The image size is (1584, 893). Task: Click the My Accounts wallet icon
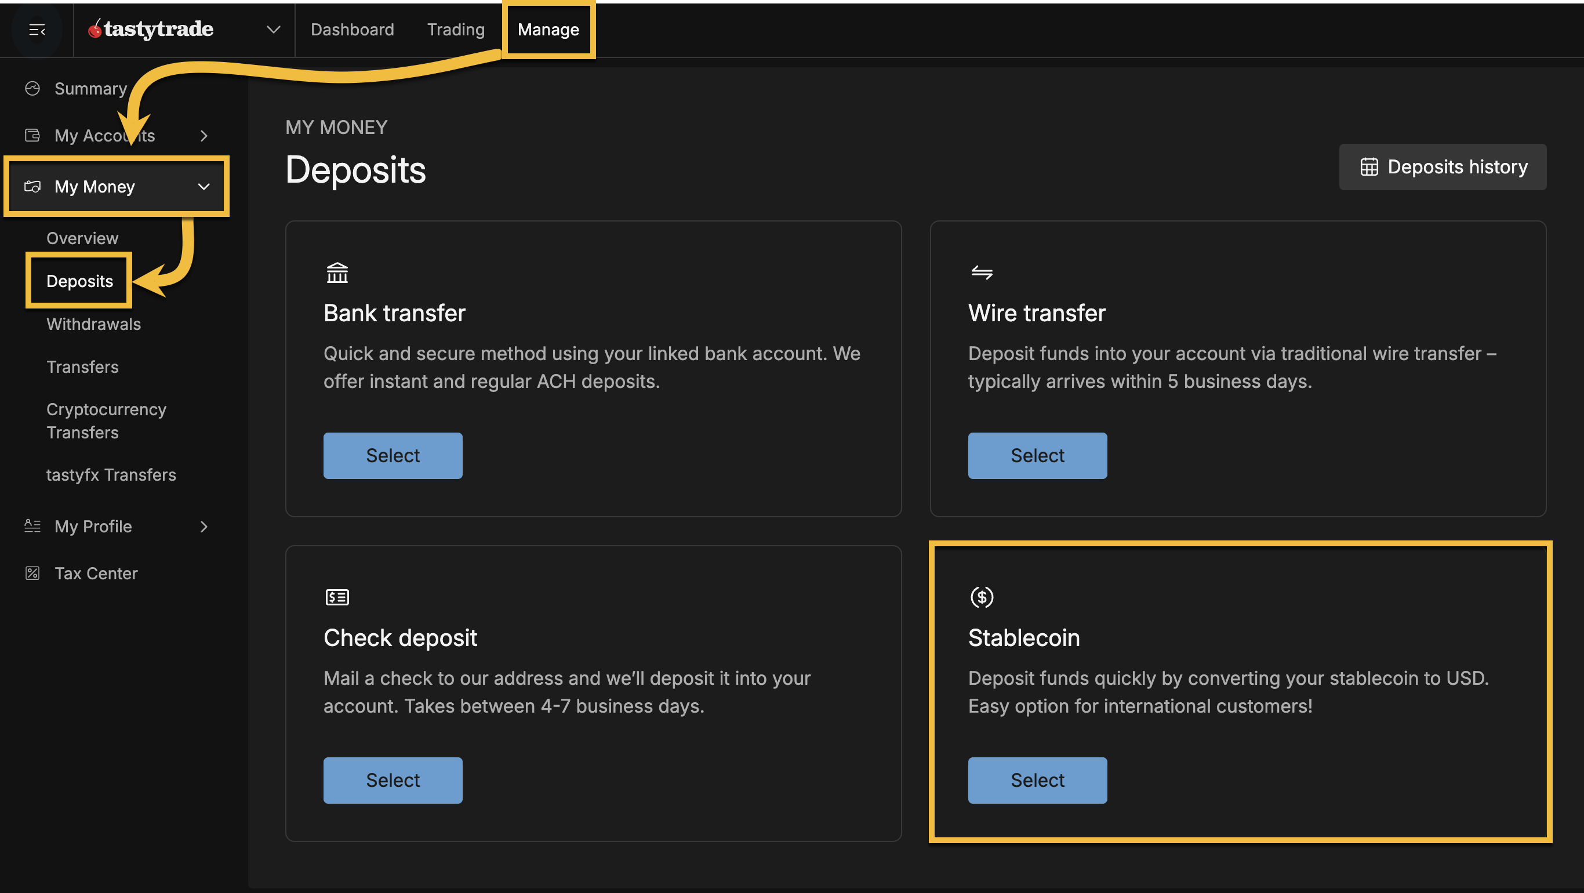pyautogui.click(x=32, y=135)
